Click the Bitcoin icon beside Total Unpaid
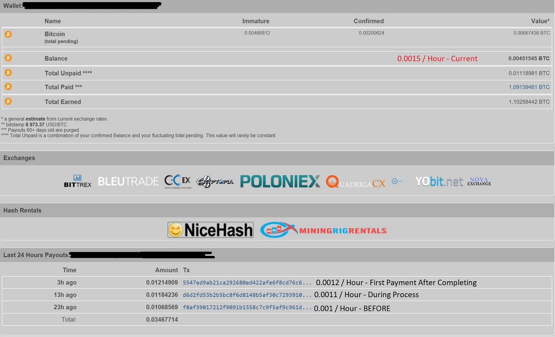Viewport: 555px width, 337px height. click(x=8, y=73)
